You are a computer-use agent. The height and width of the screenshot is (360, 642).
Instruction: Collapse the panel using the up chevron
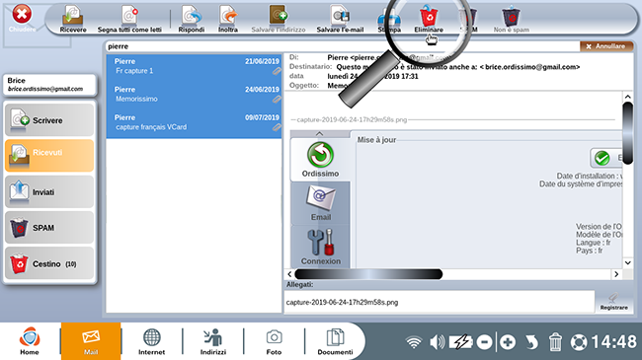tap(319, 134)
